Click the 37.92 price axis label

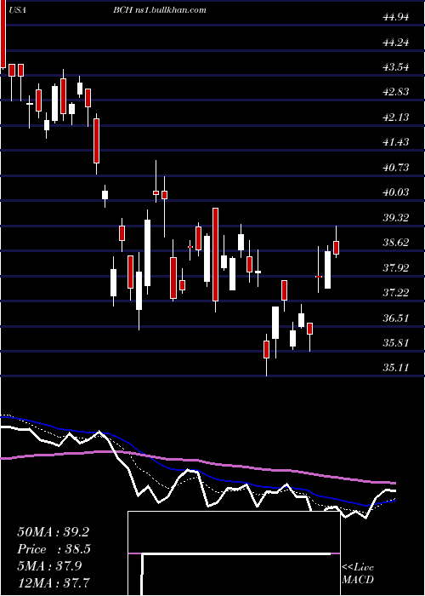[x=396, y=267]
